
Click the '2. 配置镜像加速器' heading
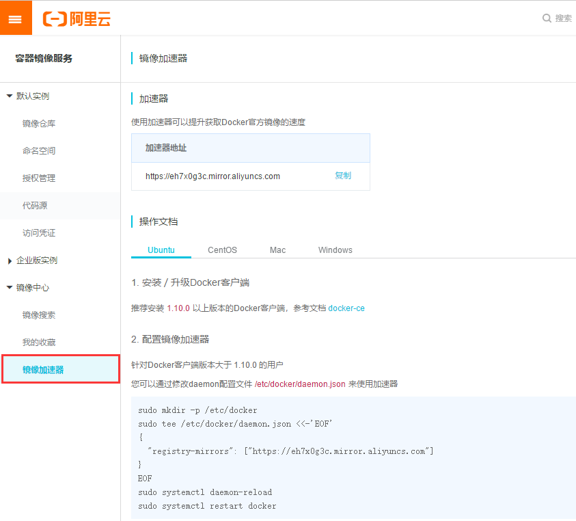[170, 339]
